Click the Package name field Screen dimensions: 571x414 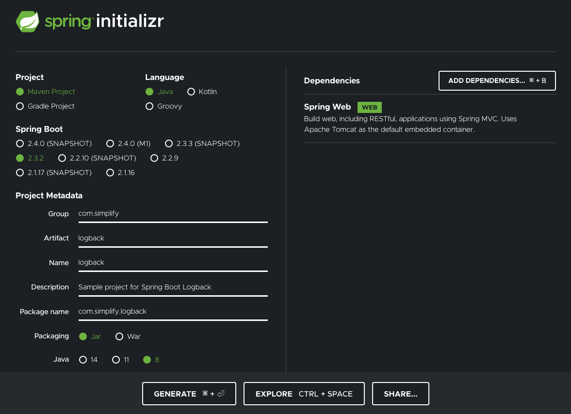click(x=173, y=311)
